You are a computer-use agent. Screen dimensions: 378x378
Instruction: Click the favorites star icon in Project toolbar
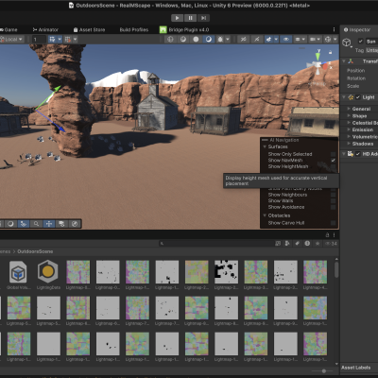[x=318, y=243]
